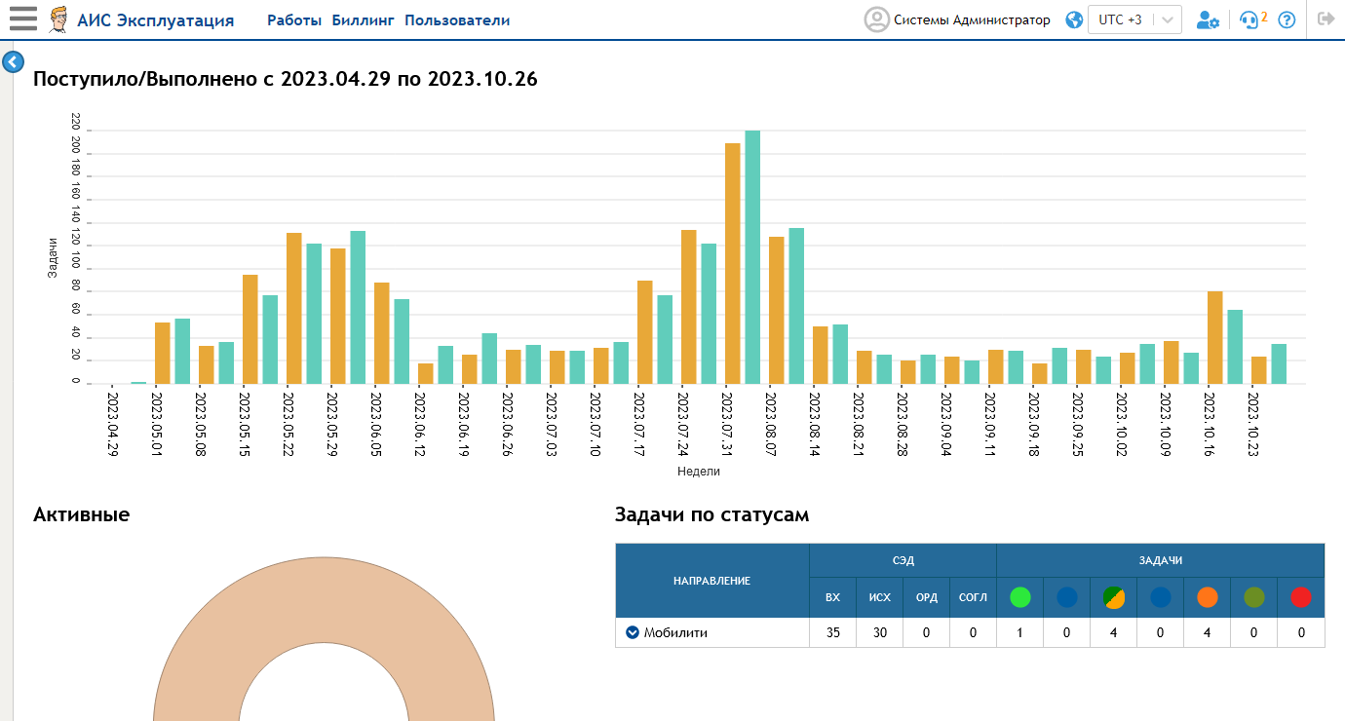
Task: Click the Задачи по статусам heading
Action: pyautogui.click(x=712, y=514)
